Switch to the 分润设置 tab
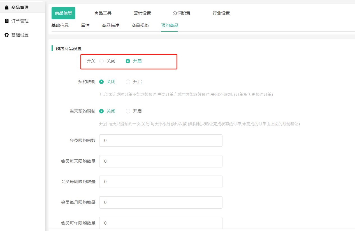 point(182,13)
